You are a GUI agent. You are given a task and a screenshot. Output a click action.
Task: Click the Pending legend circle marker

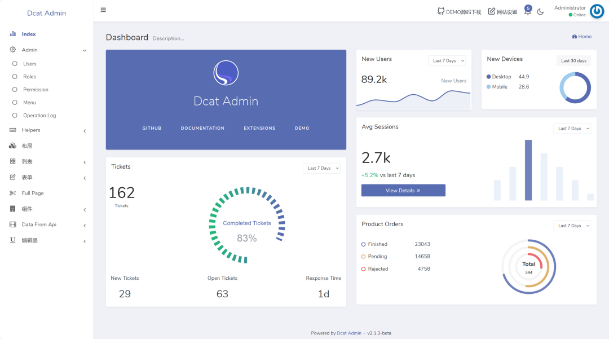click(364, 257)
